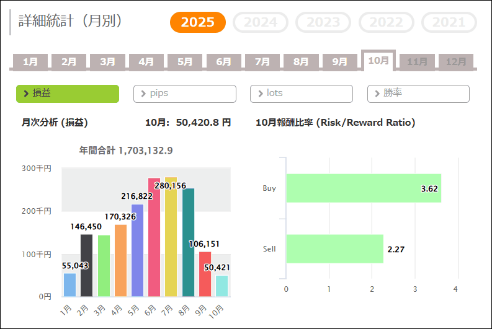Select the 2025 year button
This screenshot has width=492, height=329.
[198, 23]
